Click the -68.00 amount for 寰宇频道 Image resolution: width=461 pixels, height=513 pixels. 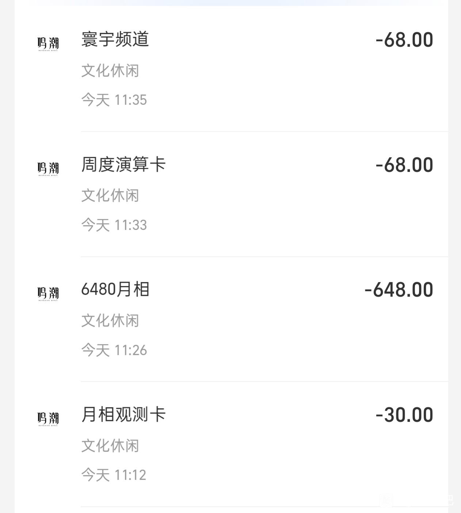[x=404, y=40]
